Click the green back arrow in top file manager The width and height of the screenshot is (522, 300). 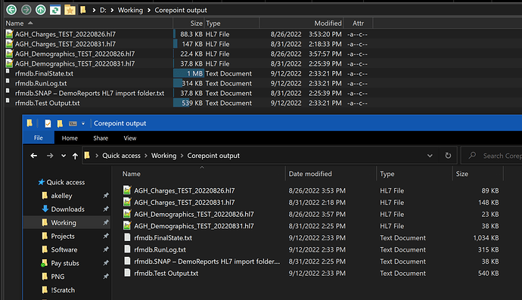[11, 10]
